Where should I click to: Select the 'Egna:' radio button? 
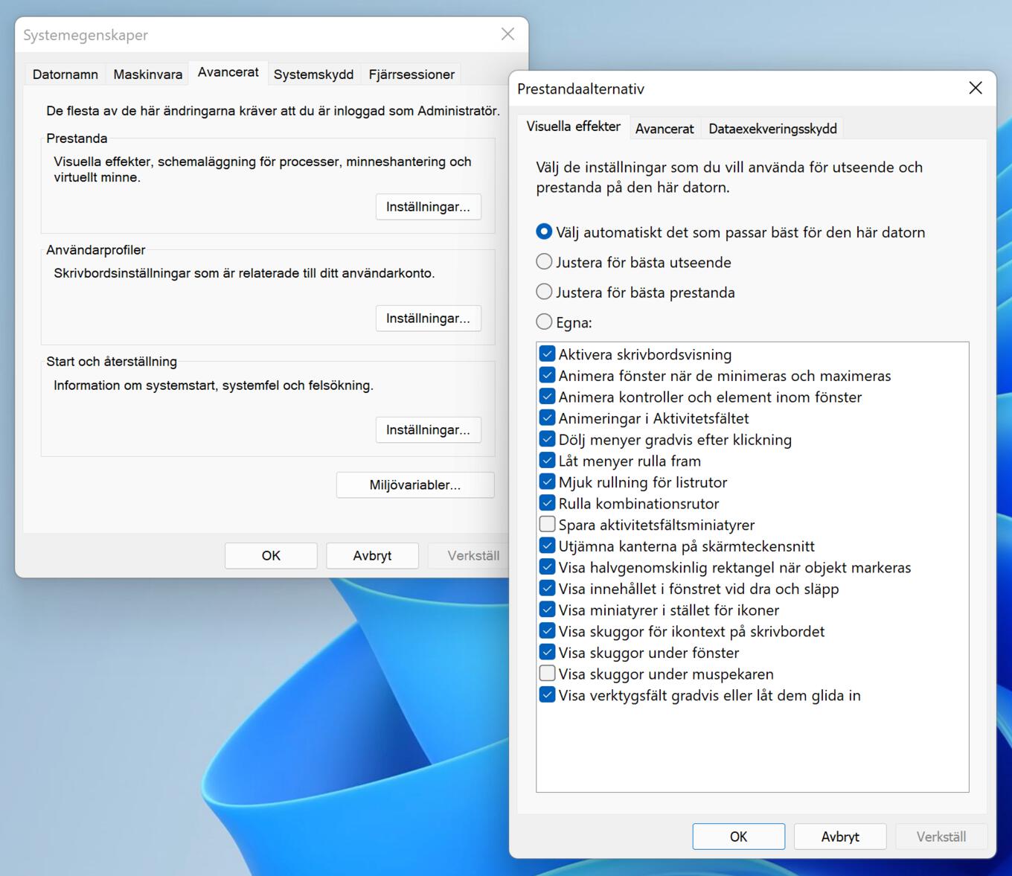tap(544, 322)
